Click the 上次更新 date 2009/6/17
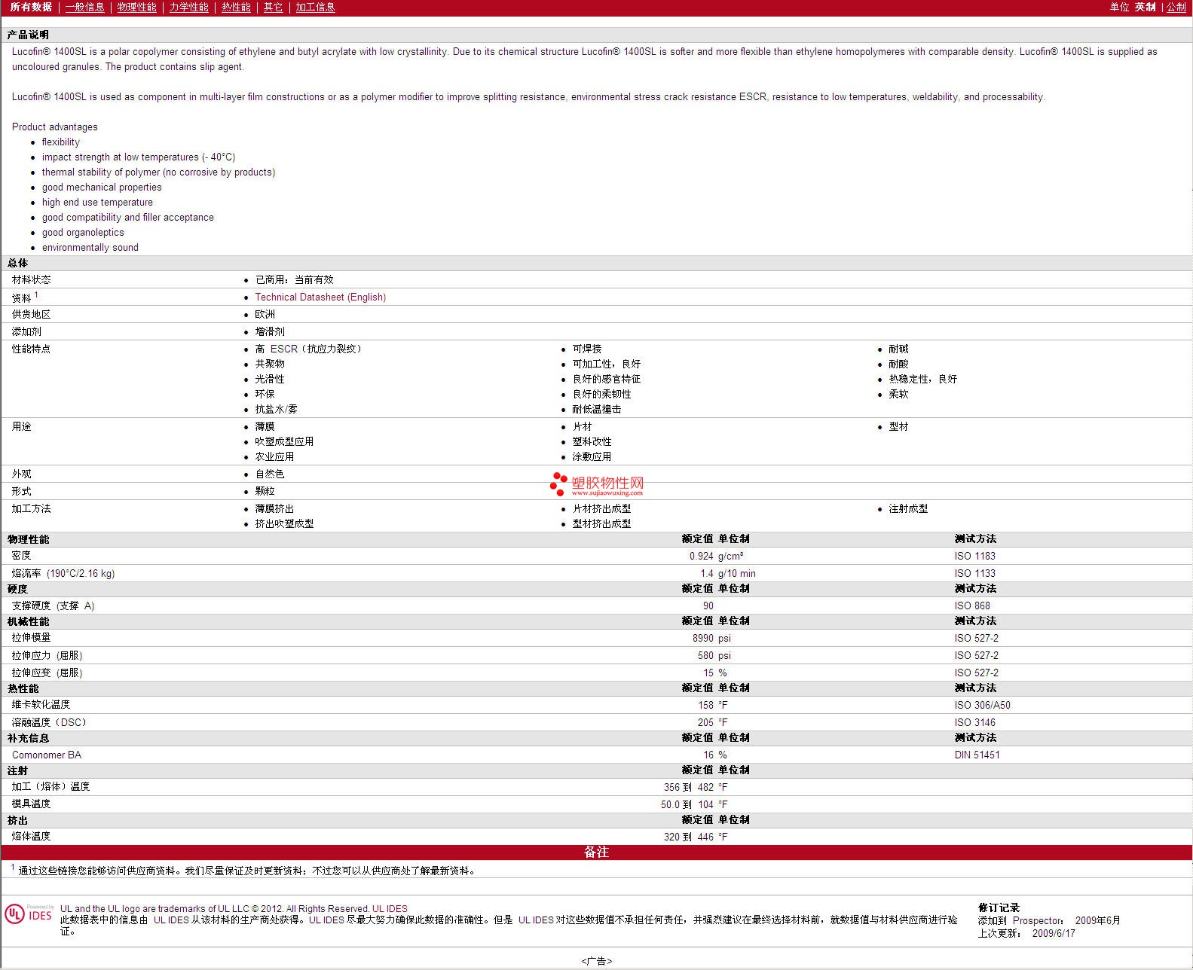The image size is (1193, 970). point(1054,933)
